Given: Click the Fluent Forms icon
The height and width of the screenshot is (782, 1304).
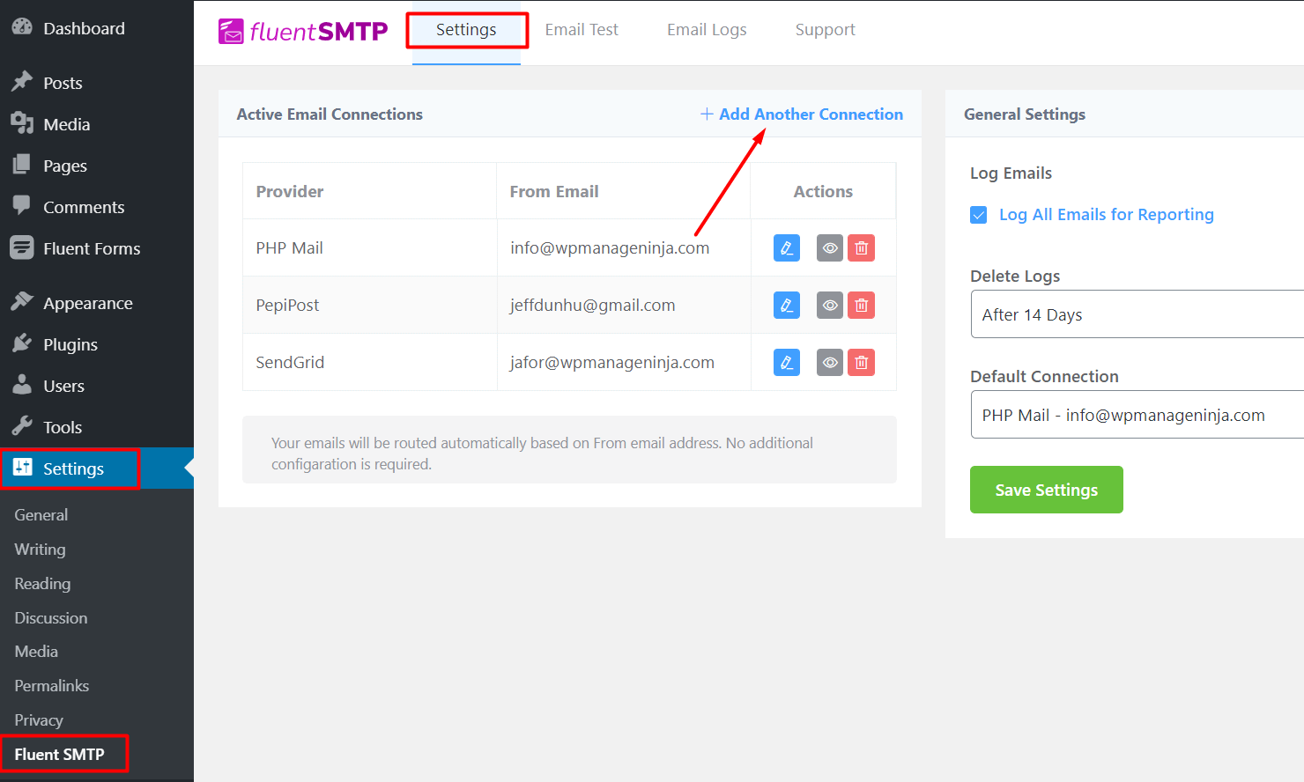Looking at the screenshot, I should [x=22, y=247].
